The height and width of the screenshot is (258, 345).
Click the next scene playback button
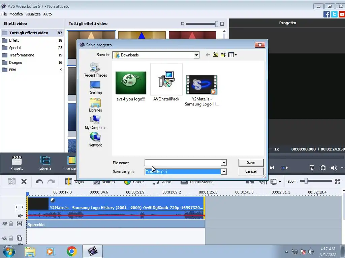click(284, 168)
